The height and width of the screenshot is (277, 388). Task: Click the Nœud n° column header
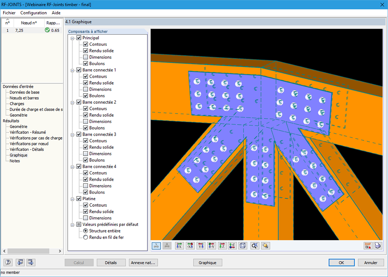29,23
